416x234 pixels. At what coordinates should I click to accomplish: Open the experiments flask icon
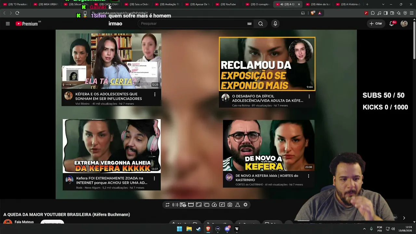[238, 205]
